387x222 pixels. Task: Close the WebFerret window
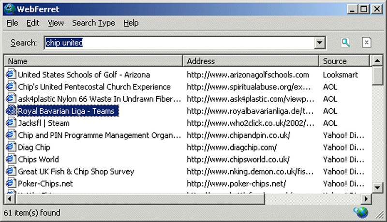pos(377,9)
